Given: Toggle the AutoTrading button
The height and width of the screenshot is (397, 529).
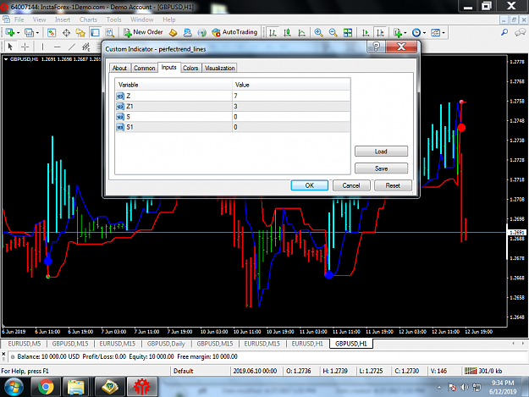Looking at the screenshot, I should (234, 32).
